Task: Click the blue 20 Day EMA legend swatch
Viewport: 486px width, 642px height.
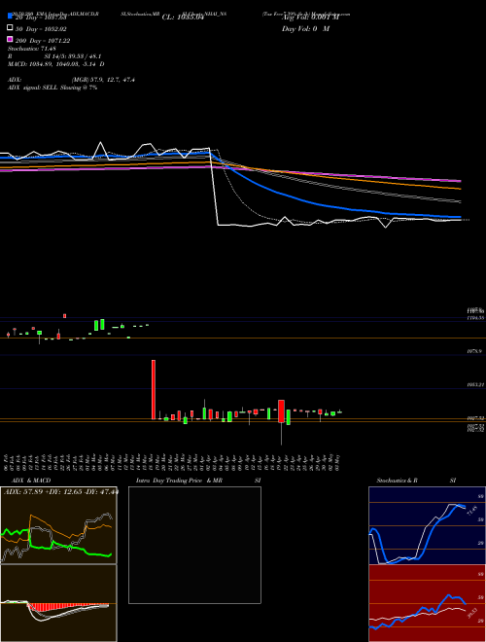Action: (x=11, y=17)
